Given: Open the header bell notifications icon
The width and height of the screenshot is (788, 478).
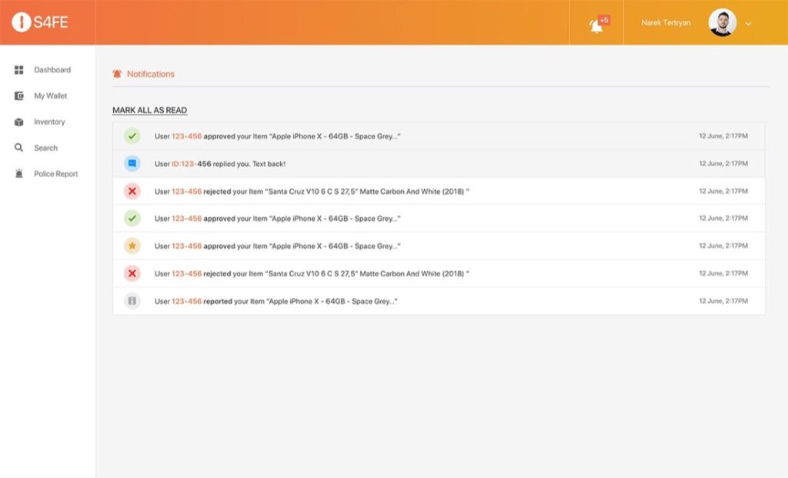Looking at the screenshot, I should (596, 25).
